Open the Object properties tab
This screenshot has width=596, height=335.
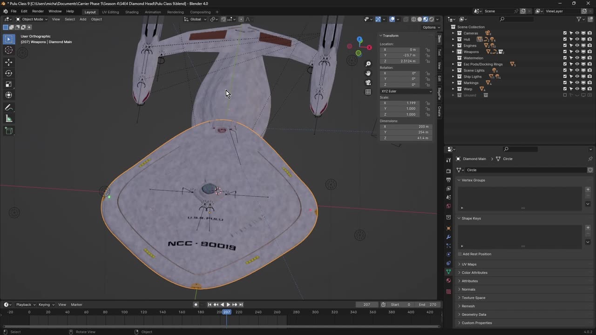(448, 228)
